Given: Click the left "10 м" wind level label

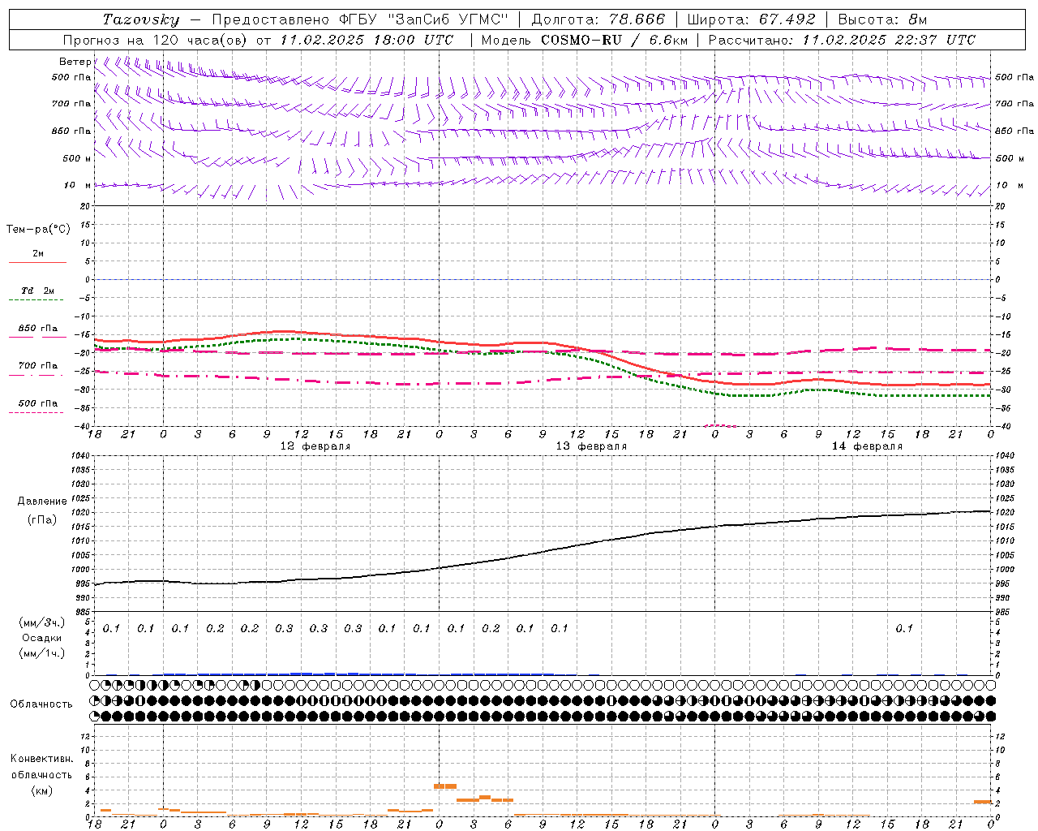Looking at the screenshot, I should pos(78,185).
